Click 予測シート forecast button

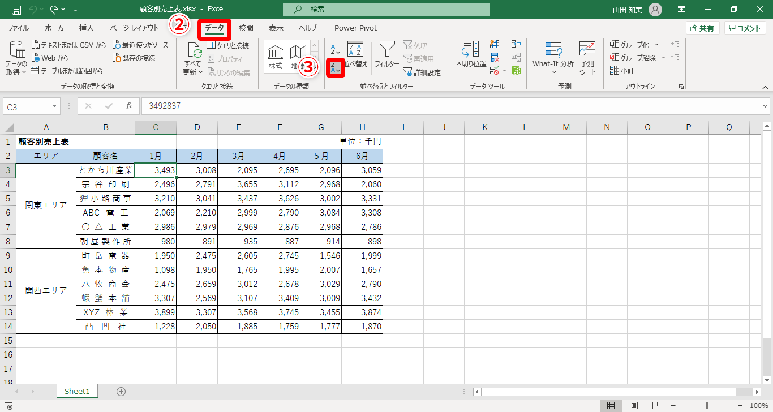pyautogui.click(x=587, y=58)
